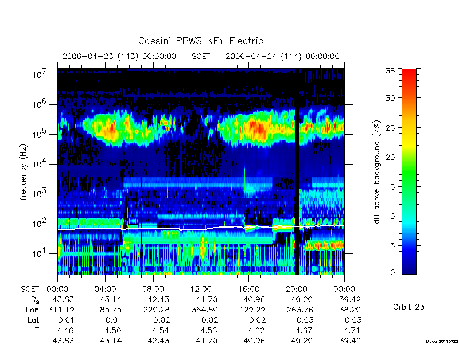Click the 'Orbit 23' label
Screen dimensions: 459x344
pos(409,307)
